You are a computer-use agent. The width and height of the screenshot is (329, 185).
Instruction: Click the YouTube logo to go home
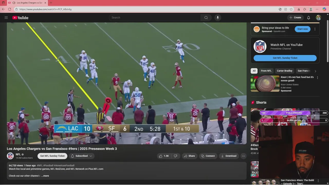point(20,18)
